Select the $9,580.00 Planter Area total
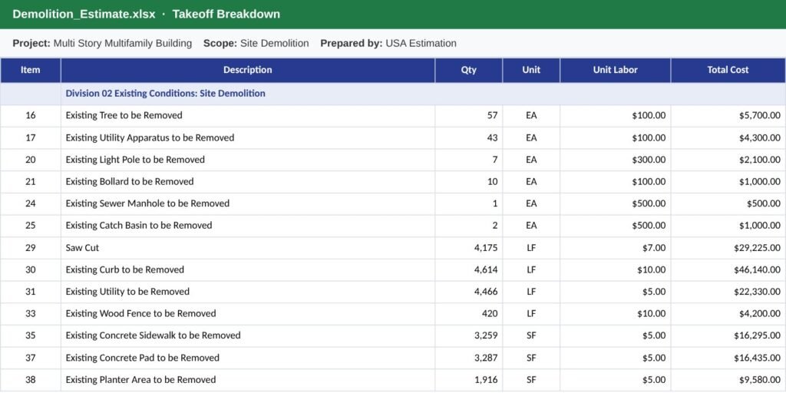Image resolution: width=786 pixels, height=393 pixels. point(728,381)
